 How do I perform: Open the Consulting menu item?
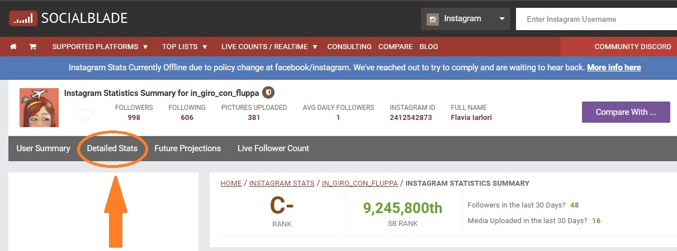click(x=349, y=47)
